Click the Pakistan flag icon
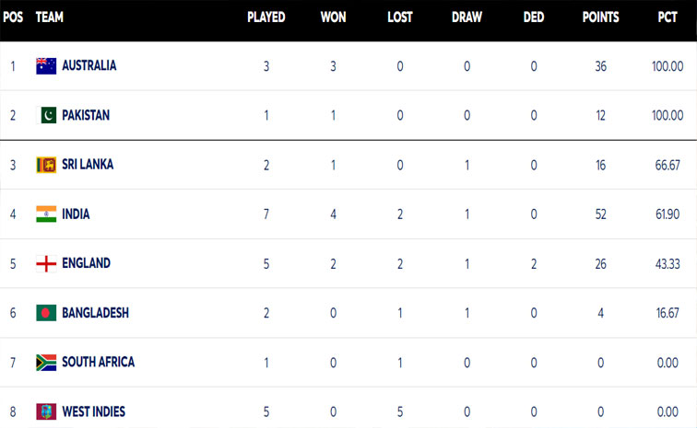Viewport: 697px width, 428px height. tap(46, 115)
